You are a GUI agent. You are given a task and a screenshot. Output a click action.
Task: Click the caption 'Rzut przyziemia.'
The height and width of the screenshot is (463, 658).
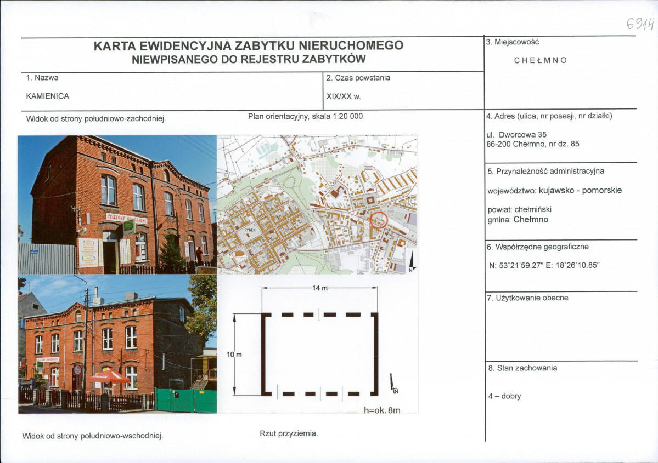point(289,433)
